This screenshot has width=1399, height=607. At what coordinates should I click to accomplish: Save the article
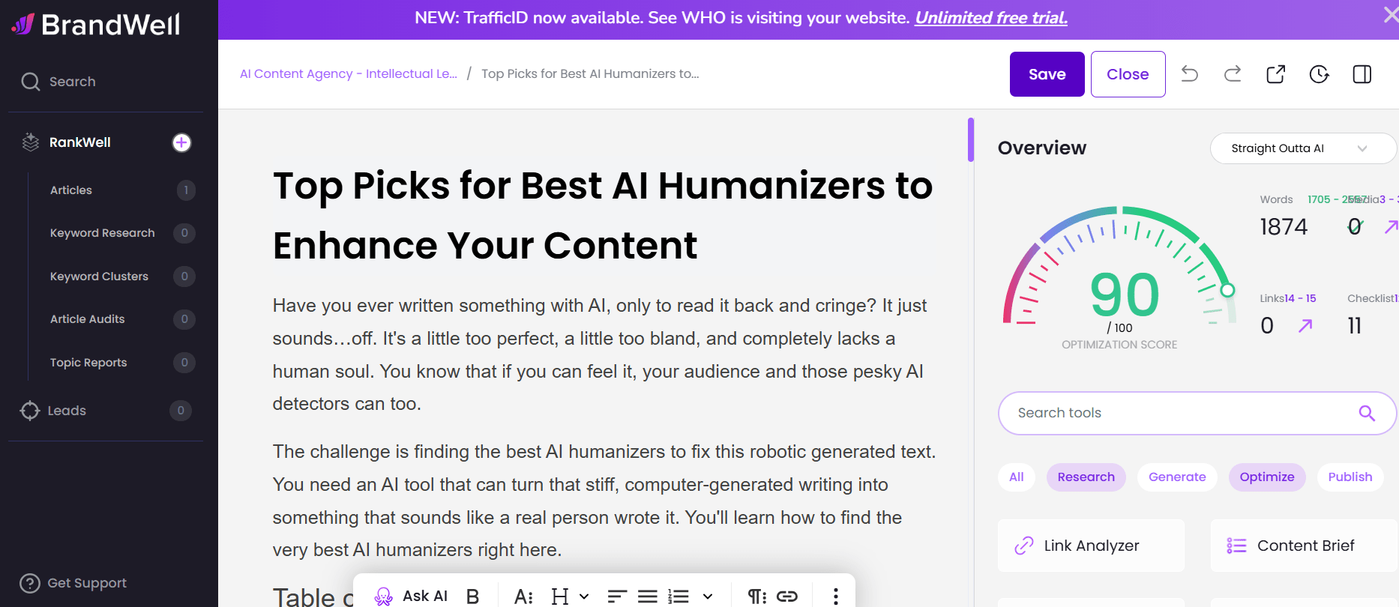point(1047,74)
